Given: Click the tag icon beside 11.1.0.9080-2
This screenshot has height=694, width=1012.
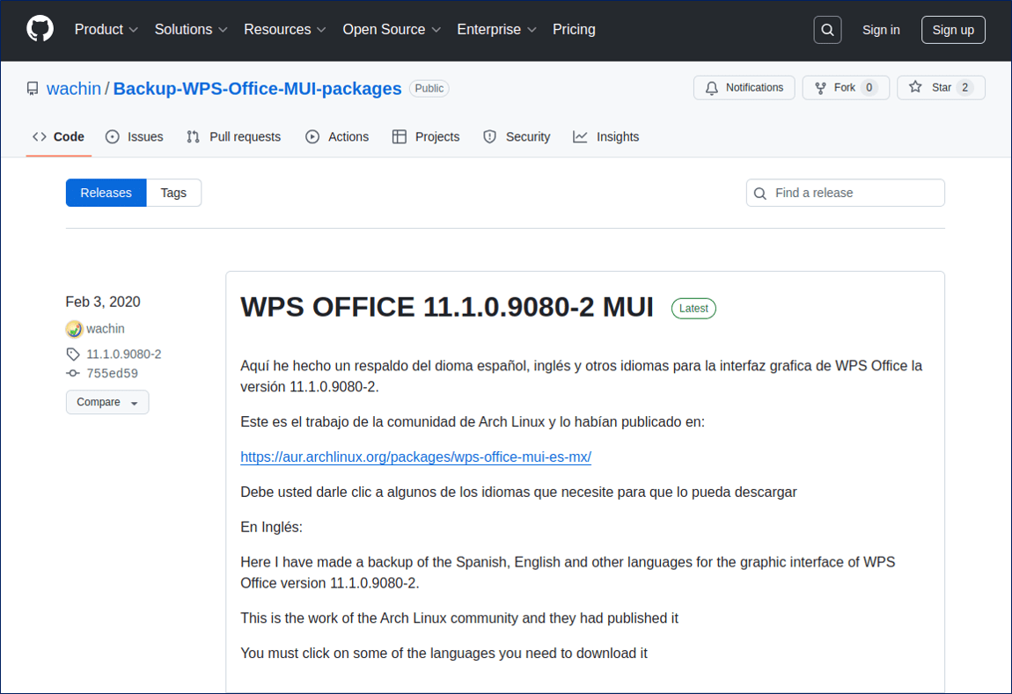Looking at the screenshot, I should (x=73, y=354).
